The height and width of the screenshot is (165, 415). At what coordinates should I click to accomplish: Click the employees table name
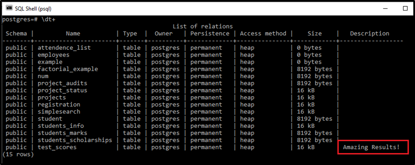pos(54,55)
